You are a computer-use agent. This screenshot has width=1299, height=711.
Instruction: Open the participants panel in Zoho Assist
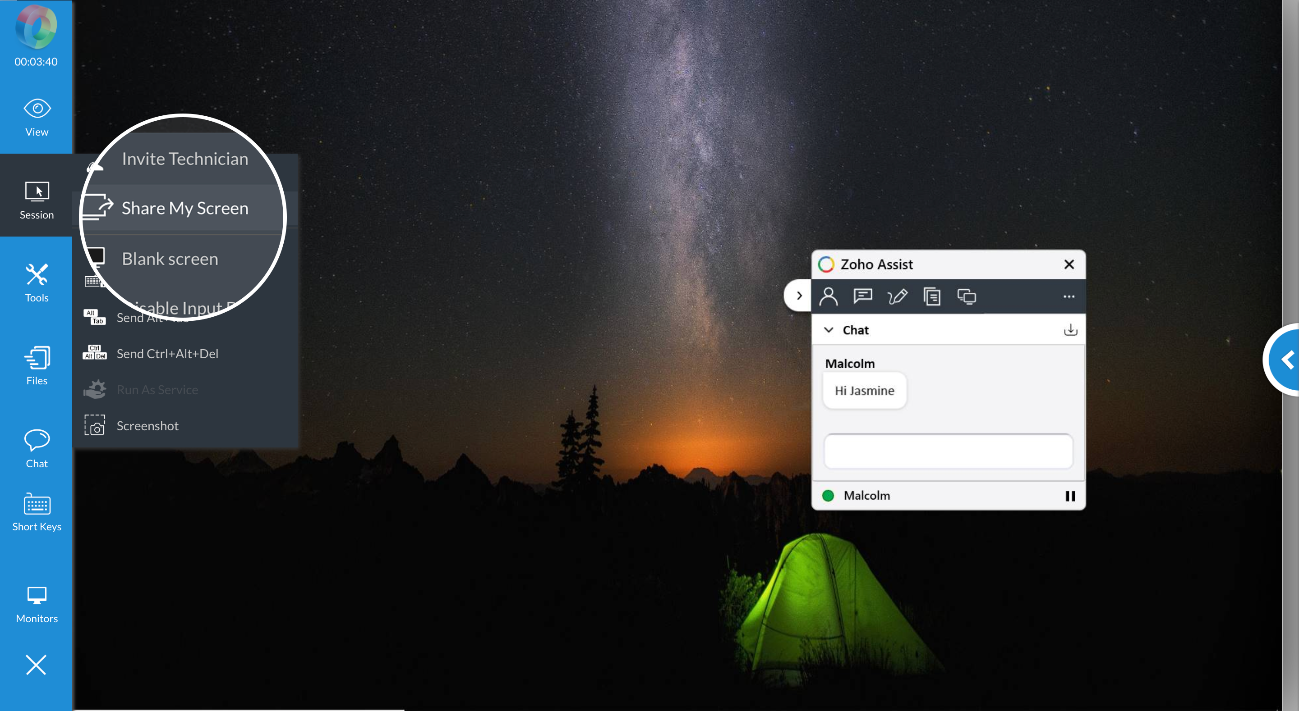(x=829, y=296)
